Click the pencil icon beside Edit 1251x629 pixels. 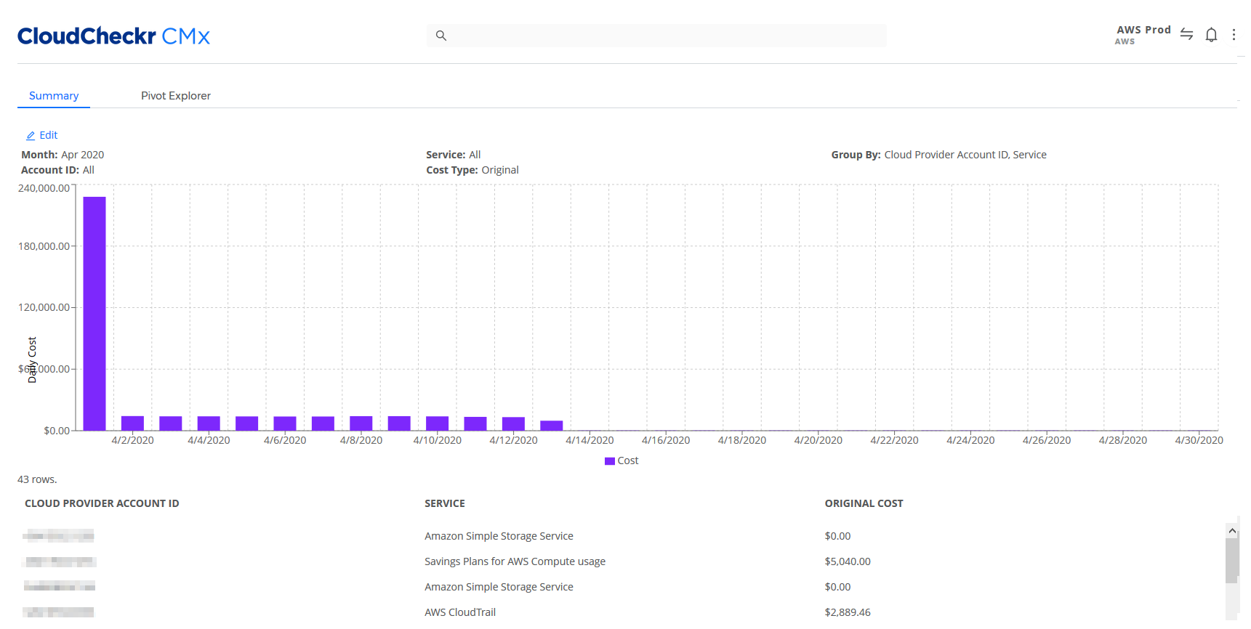point(31,136)
